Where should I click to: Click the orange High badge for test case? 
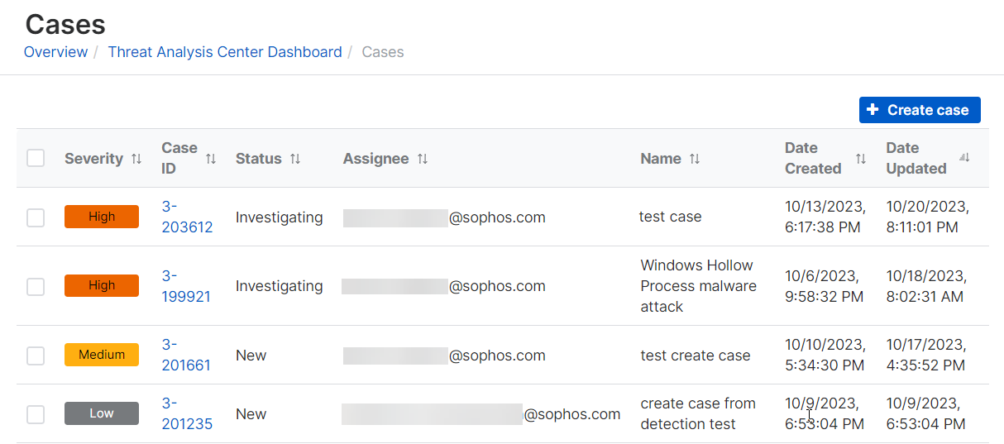102,217
